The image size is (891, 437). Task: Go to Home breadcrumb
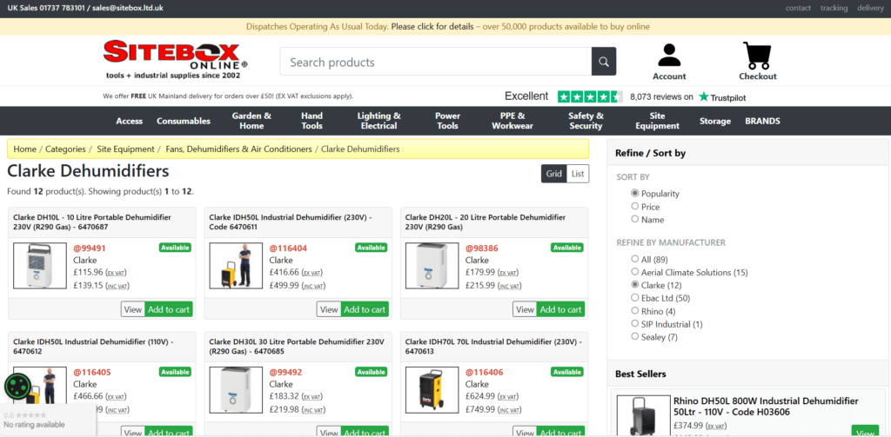pos(25,149)
